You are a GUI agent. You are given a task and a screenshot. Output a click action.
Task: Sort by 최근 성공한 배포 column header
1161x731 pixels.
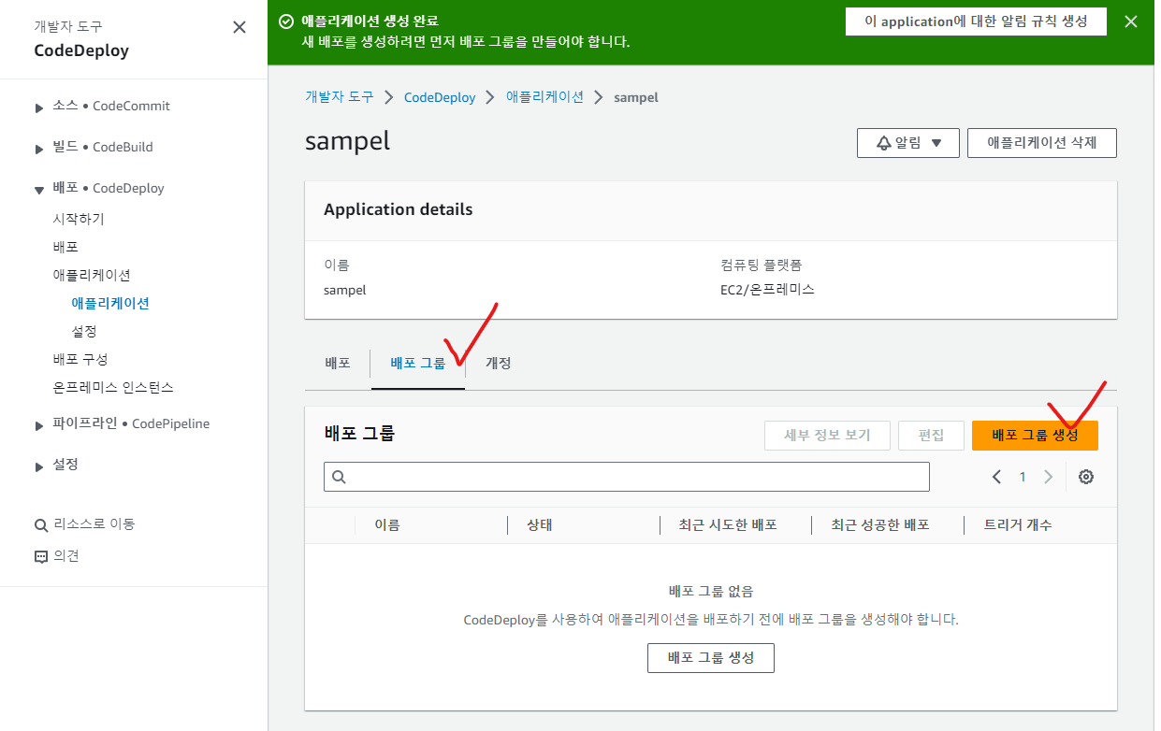[x=880, y=525]
